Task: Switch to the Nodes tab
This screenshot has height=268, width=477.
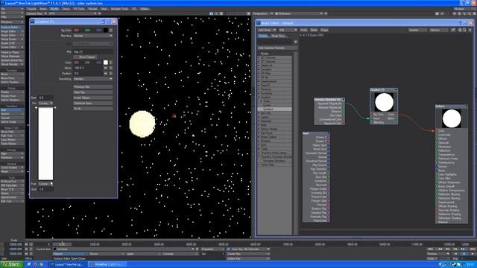Action: [x=263, y=36]
